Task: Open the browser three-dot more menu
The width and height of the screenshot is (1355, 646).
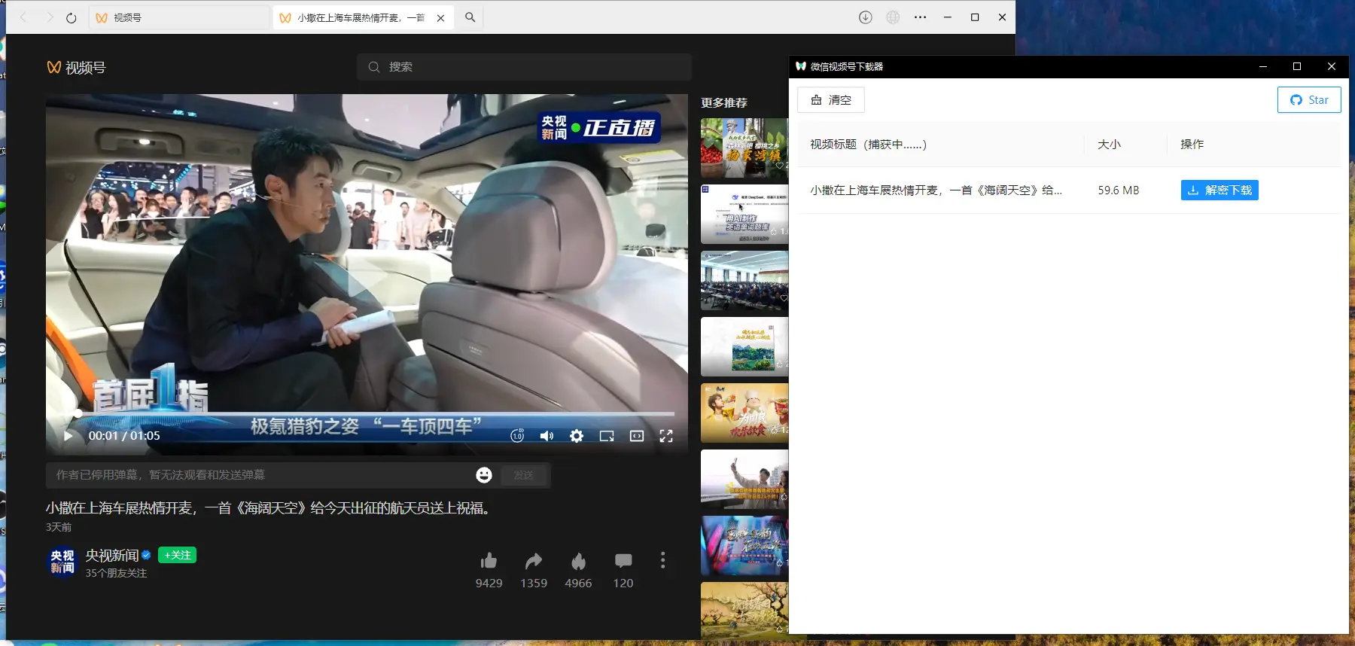Action: 920,17
